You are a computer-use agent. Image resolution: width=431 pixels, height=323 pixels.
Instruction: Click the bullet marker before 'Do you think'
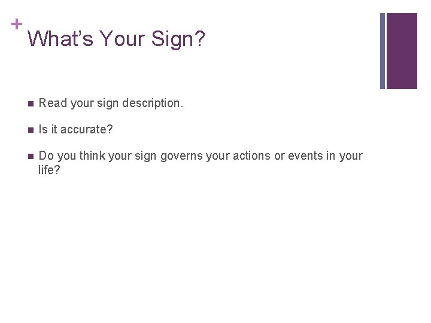pyautogui.click(x=31, y=156)
